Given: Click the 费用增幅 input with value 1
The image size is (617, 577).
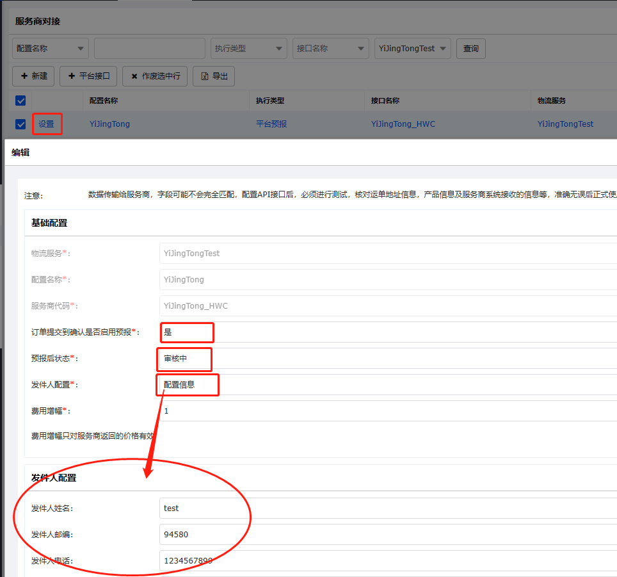Looking at the screenshot, I should [x=388, y=411].
